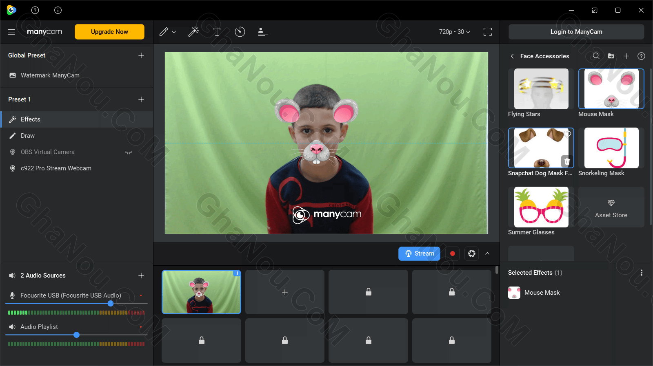Select the Effects layer
Image resolution: width=653 pixels, height=366 pixels.
coord(77,119)
